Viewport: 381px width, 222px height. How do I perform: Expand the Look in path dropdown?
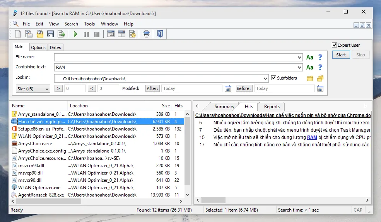[265, 79]
